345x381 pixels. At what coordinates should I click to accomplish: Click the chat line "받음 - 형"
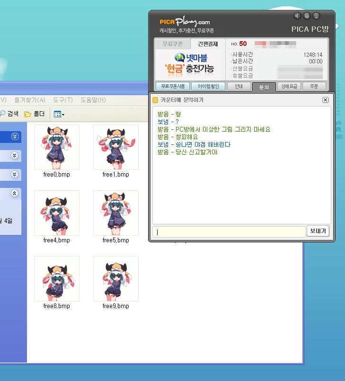[169, 114]
